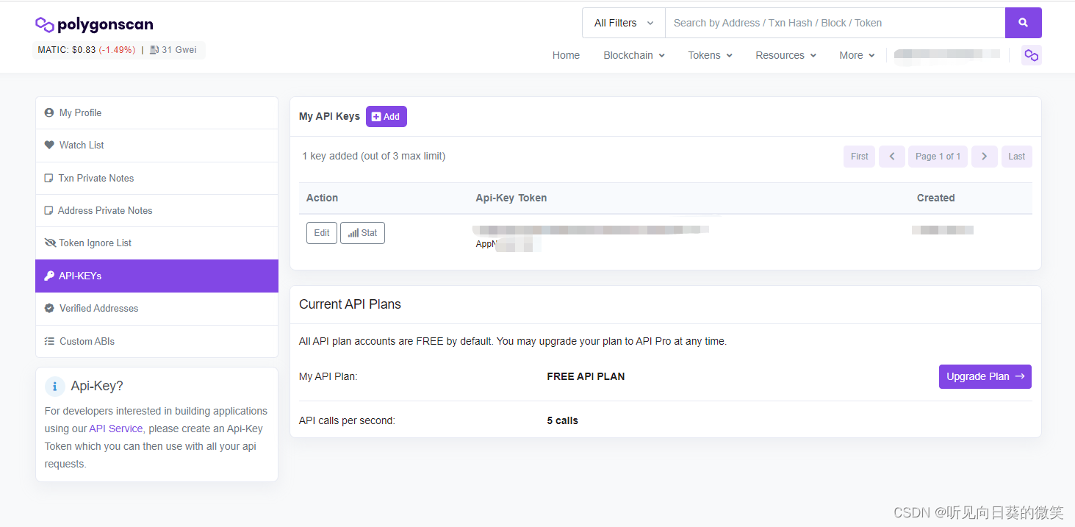Click the Address Private Notes note icon

click(48, 210)
